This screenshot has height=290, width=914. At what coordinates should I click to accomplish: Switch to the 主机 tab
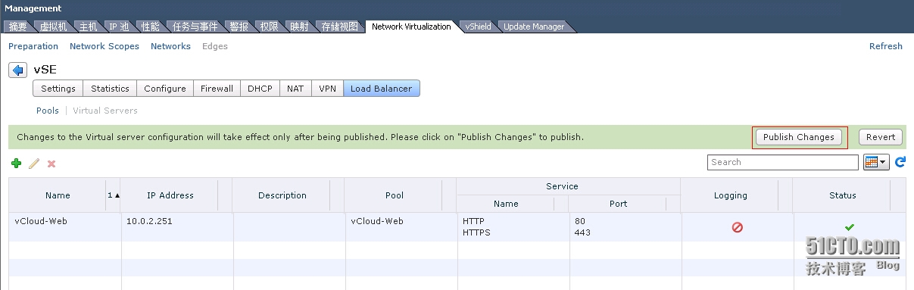(89, 27)
